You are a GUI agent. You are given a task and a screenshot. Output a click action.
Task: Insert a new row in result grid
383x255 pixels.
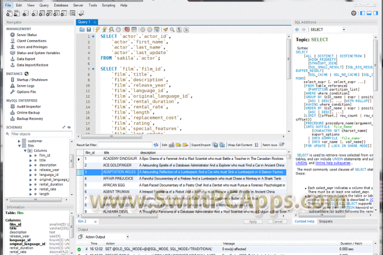179,145
